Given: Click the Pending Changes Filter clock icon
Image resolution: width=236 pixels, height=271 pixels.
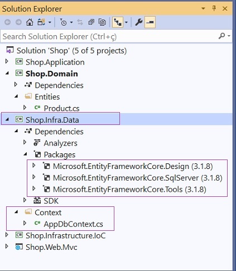Looking at the screenshot, I should 63,22.
